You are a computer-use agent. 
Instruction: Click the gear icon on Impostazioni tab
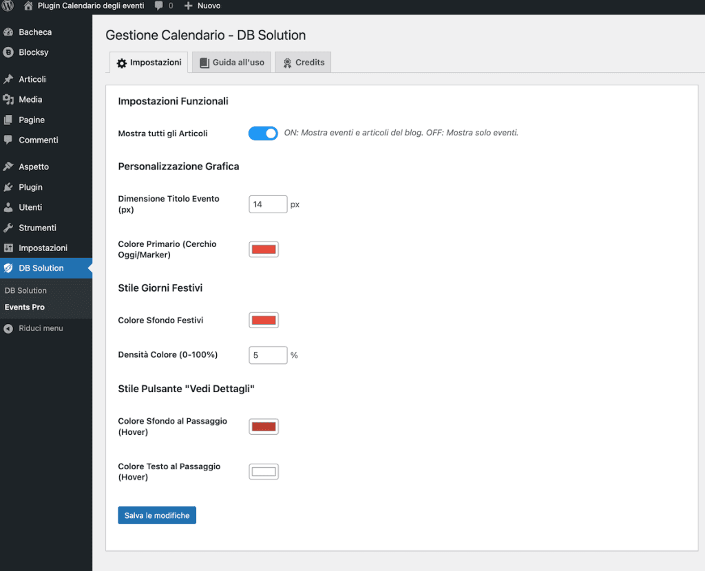pyautogui.click(x=121, y=63)
